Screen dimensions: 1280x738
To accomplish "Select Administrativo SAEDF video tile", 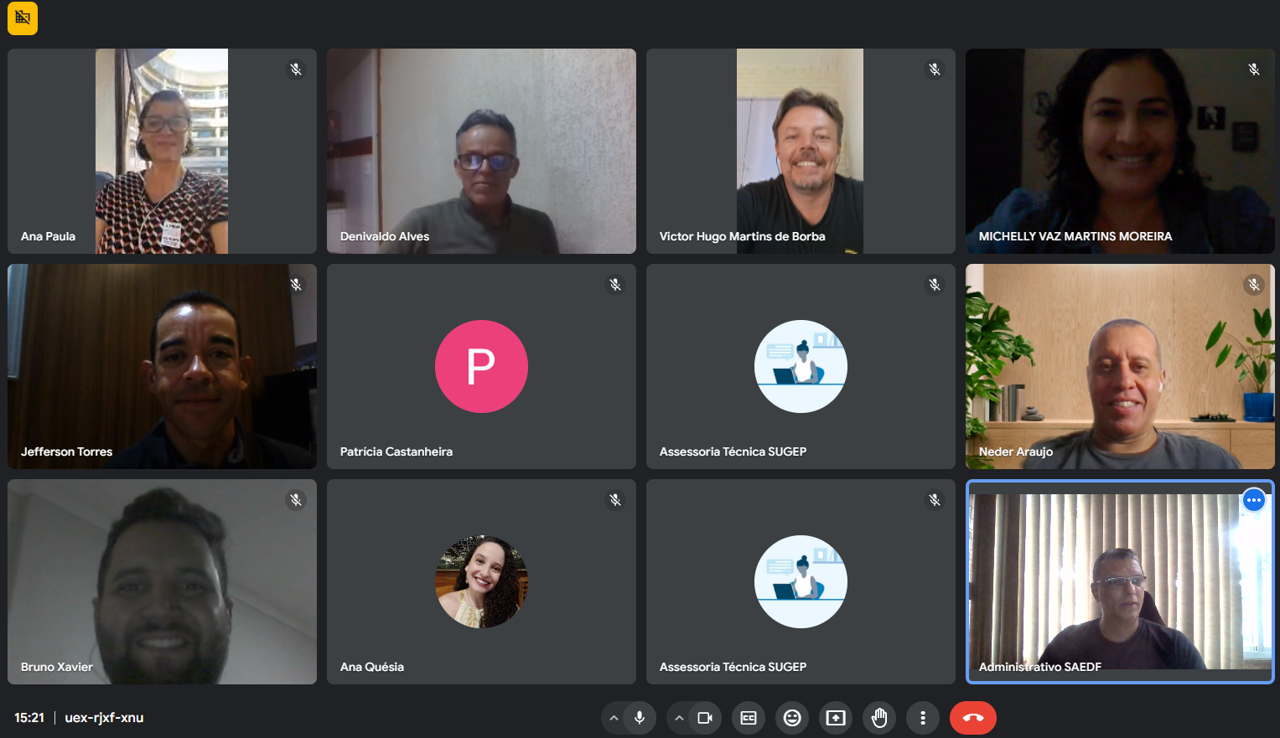I will (x=1120, y=581).
